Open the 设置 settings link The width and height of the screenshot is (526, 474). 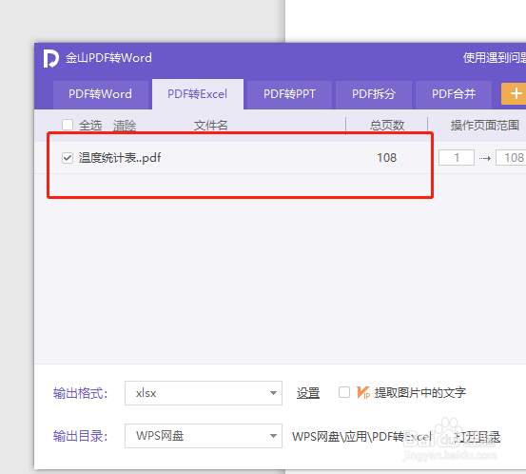point(308,393)
